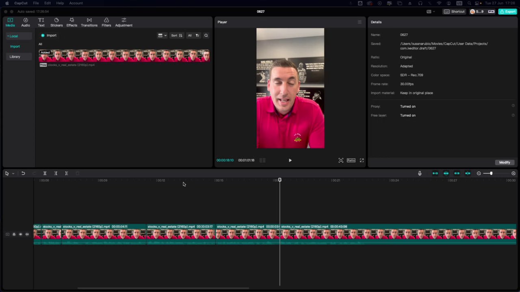This screenshot has height=292, width=520.
Task: Expand the cursor tool dropdown in the timeline
Action: [13, 173]
